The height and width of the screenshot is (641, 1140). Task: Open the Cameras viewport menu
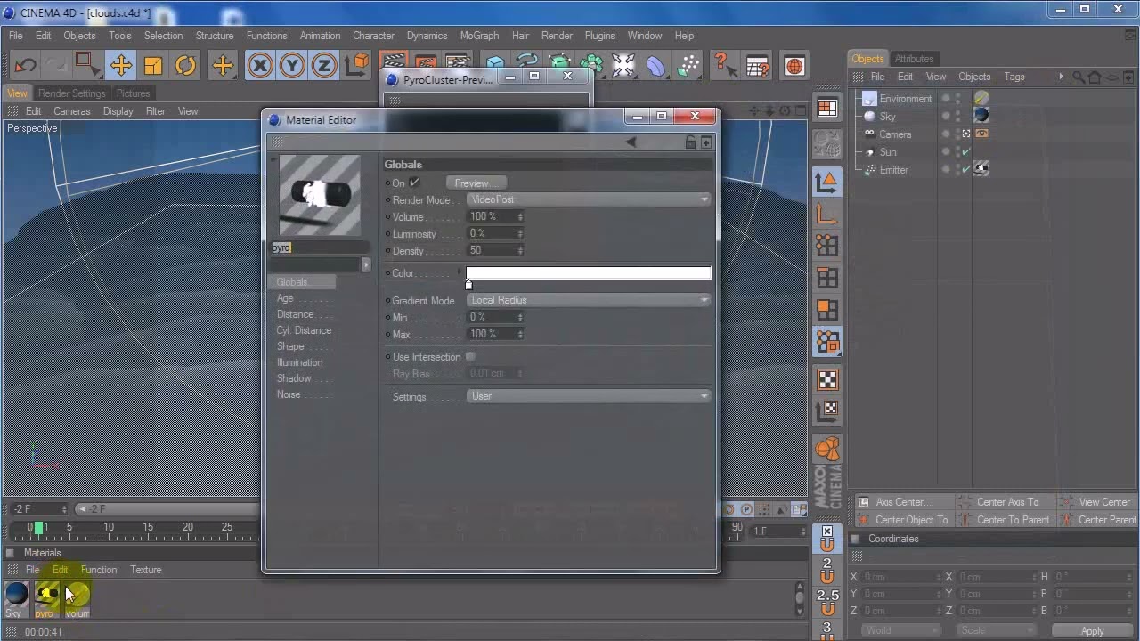tap(71, 111)
